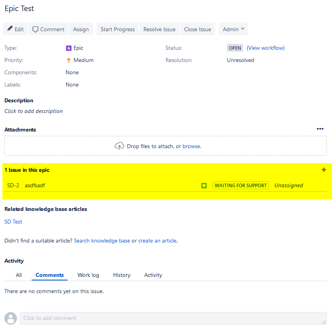
Task: Click the Search knowledge base link
Action: (x=102, y=241)
